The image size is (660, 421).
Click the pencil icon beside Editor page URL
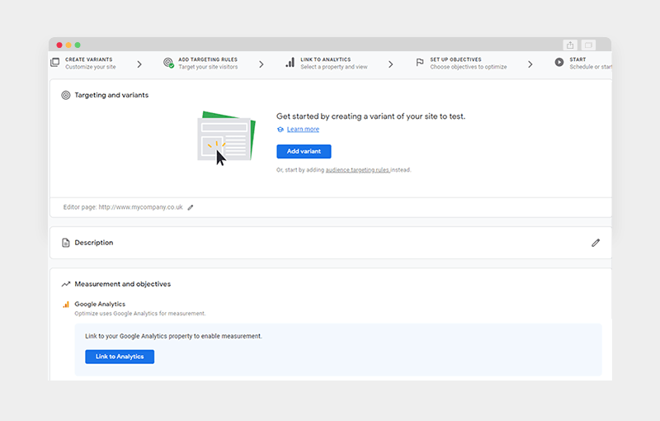191,207
